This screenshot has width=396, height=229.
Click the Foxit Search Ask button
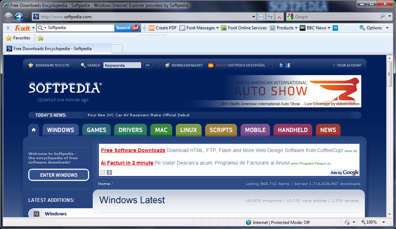[x=128, y=28]
